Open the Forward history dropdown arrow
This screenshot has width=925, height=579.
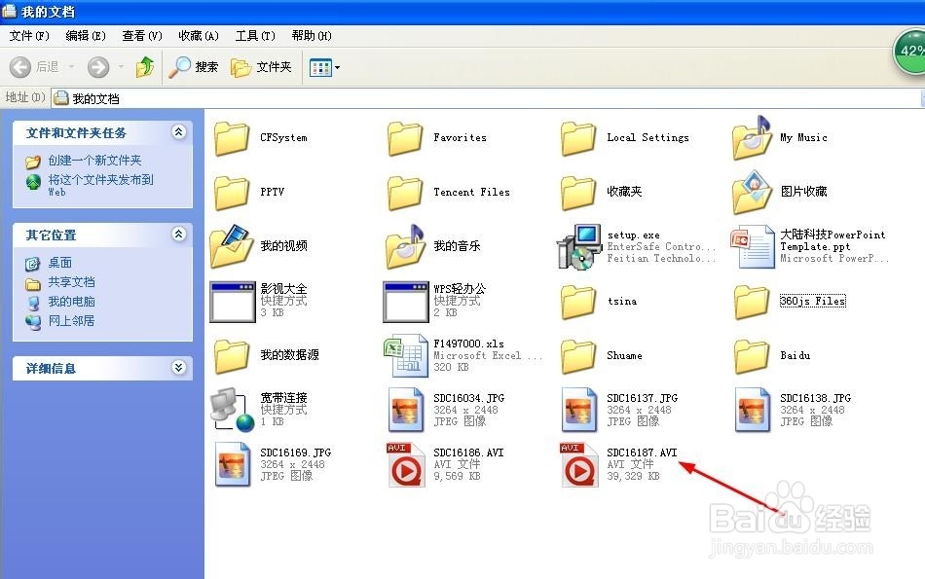(121, 67)
